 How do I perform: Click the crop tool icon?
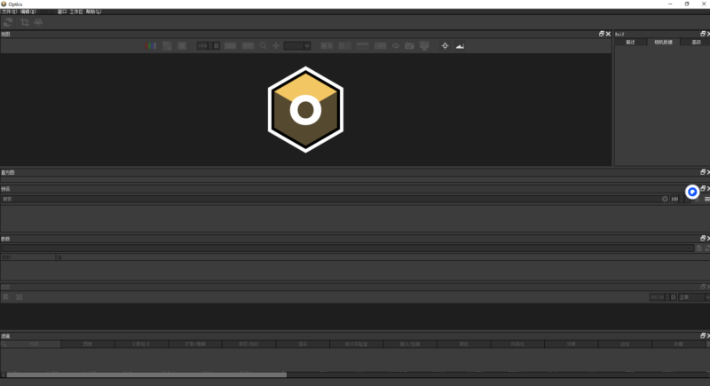tap(23, 21)
